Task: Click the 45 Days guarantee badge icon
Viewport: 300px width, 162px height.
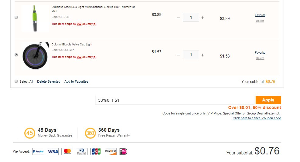Action: click(30, 133)
